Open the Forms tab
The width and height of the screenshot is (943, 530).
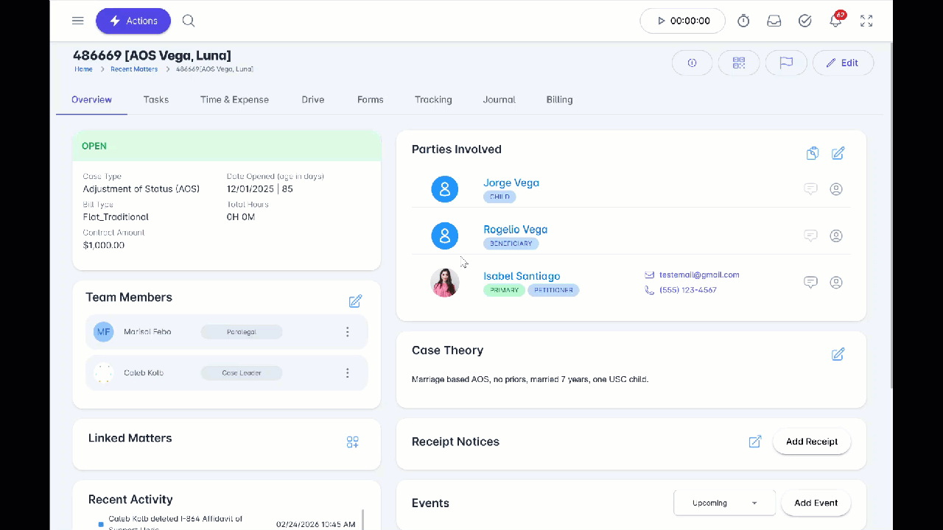tap(371, 99)
